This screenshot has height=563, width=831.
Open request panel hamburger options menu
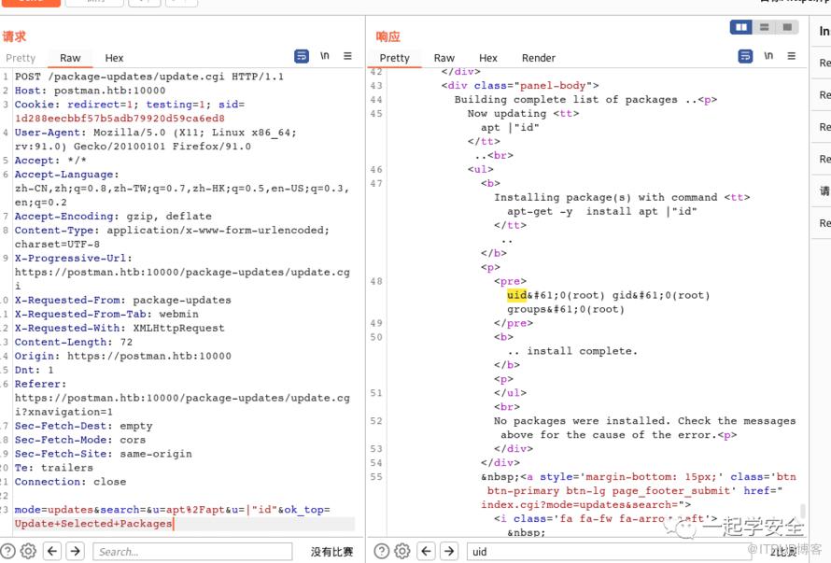click(347, 56)
